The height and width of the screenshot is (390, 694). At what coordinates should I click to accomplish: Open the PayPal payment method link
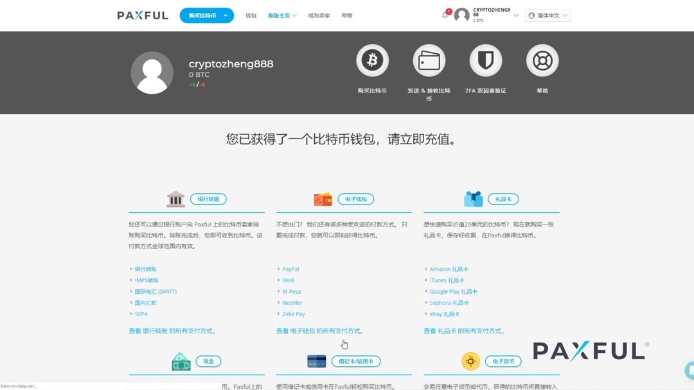coord(289,268)
